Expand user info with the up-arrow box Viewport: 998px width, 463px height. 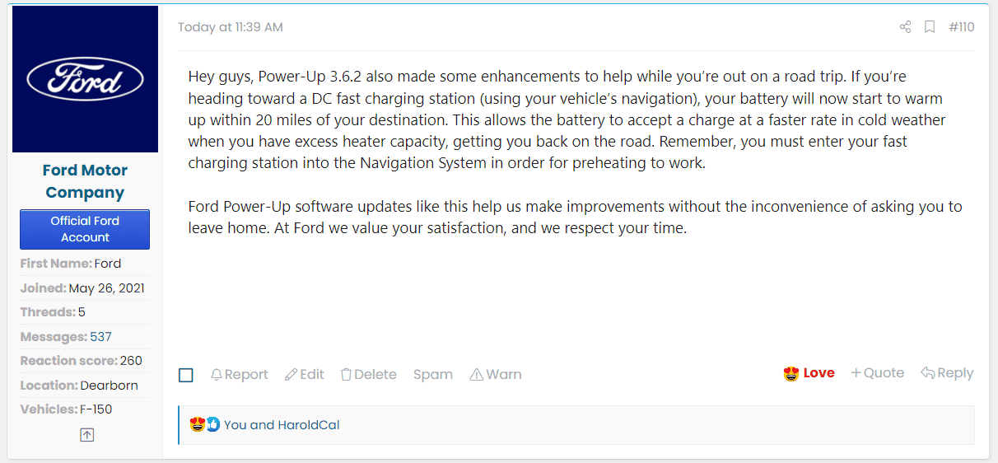[x=86, y=435]
